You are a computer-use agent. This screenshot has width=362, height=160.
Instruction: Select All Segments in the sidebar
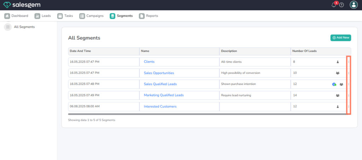pyautogui.click(x=24, y=27)
